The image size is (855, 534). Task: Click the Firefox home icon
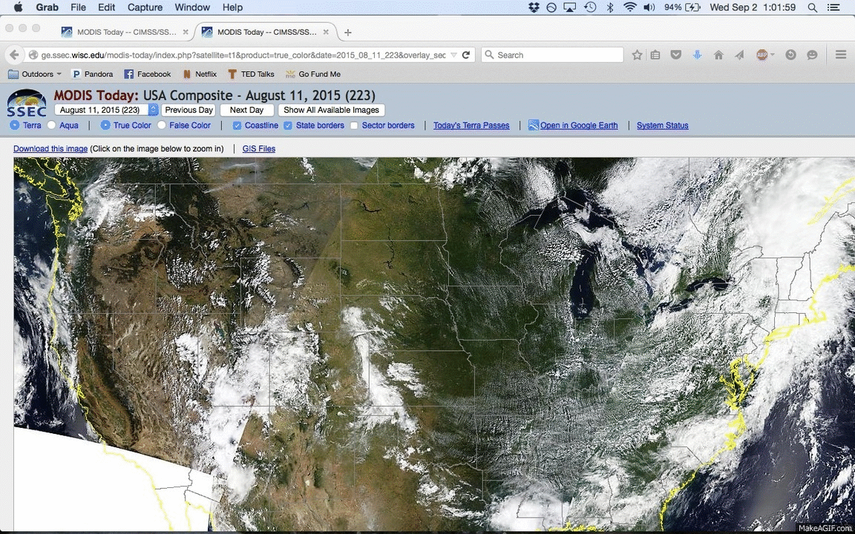pos(718,55)
